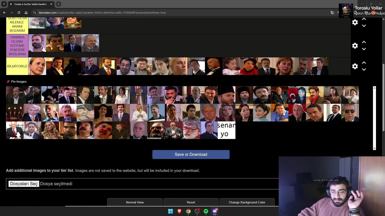The height and width of the screenshot is (216, 385).
Task: Open settings gear for YANINDA OLSAM tier
Action: (x=355, y=46)
